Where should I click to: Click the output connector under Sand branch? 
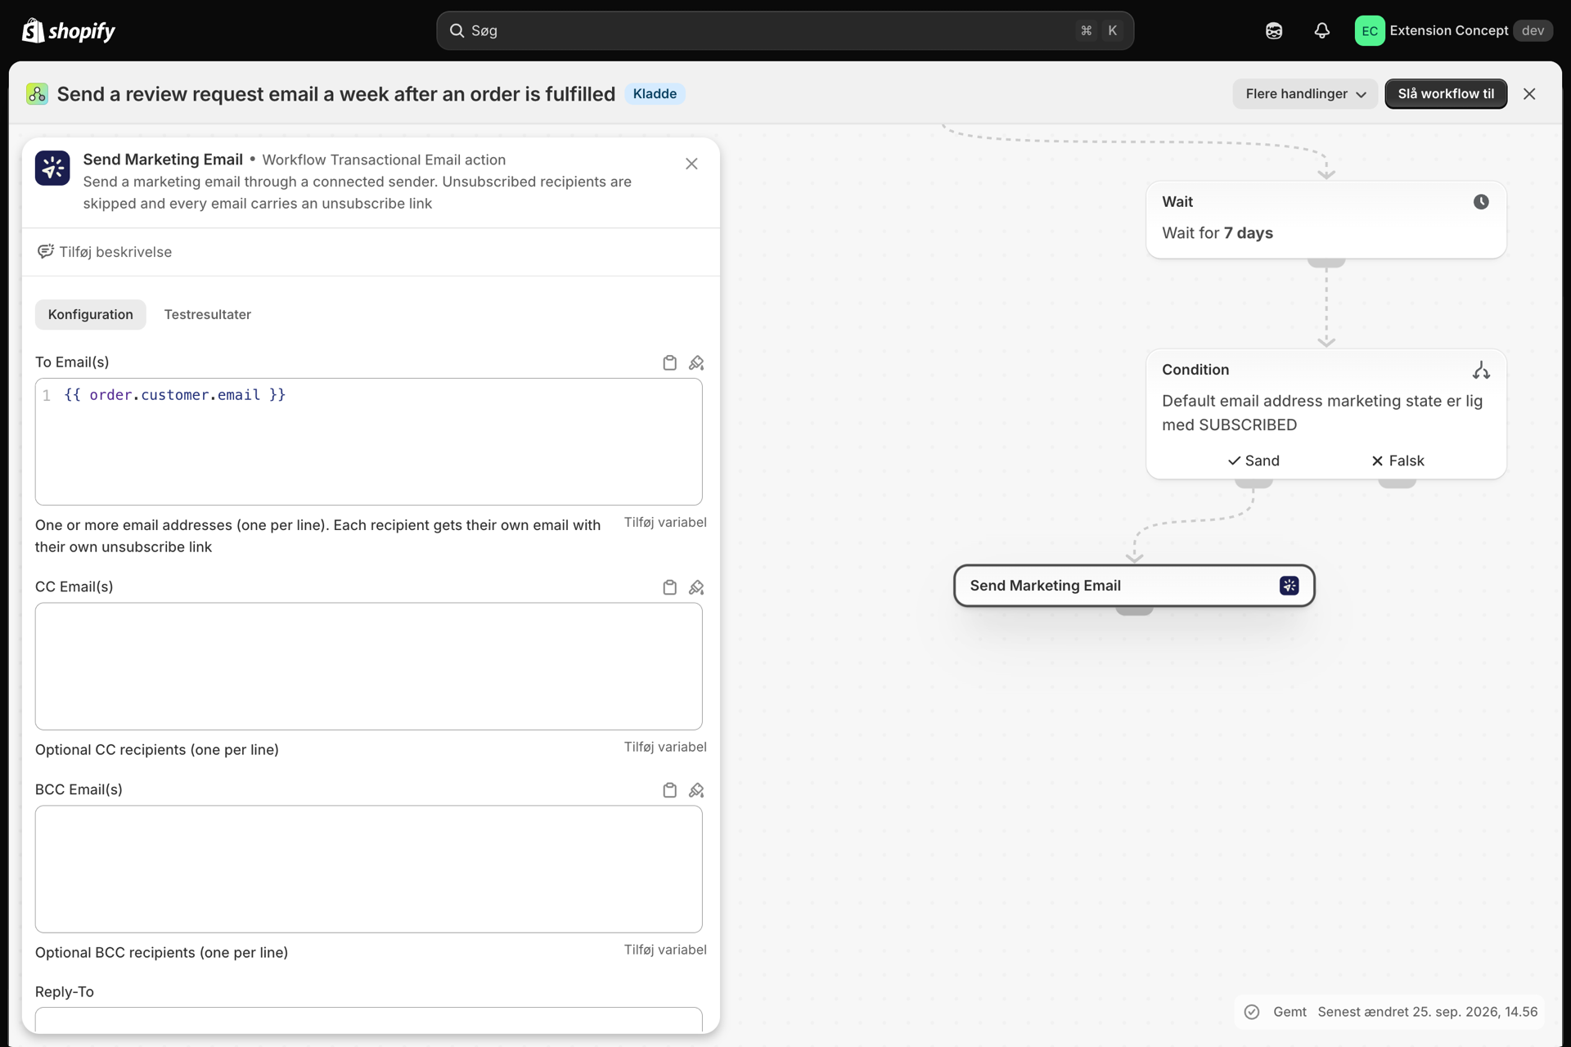point(1254,483)
